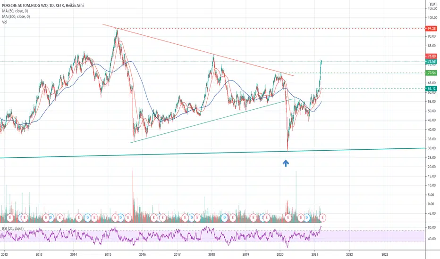The image size is (440, 259).
Task: Select the MA (200, close, 0) indicator legend
Action: coord(16,16)
